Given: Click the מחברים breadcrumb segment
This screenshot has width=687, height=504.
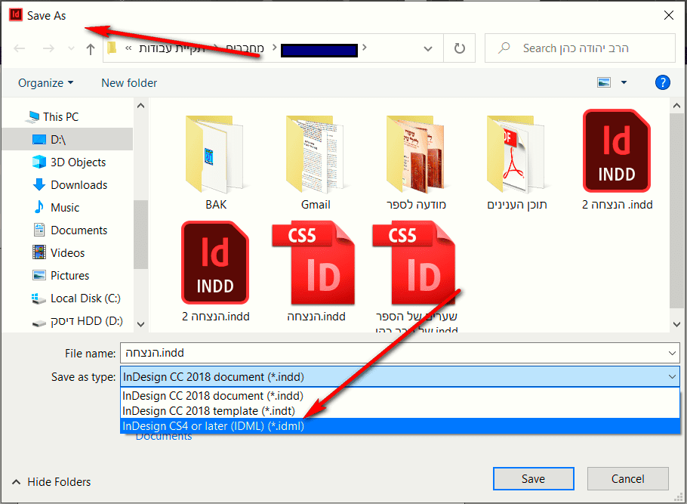Looking at the screenshot, I should click(245, 48).
